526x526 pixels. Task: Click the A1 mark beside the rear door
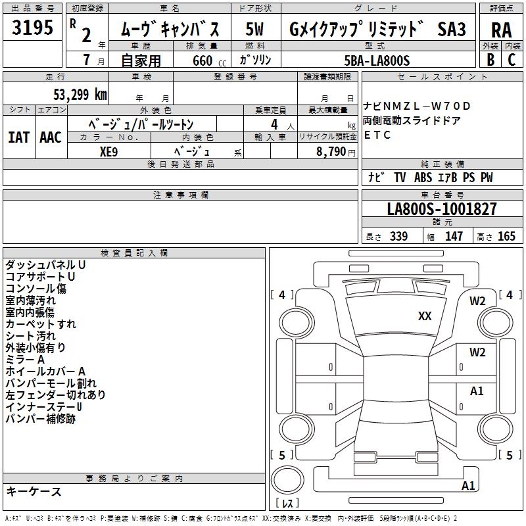point(477,391)
